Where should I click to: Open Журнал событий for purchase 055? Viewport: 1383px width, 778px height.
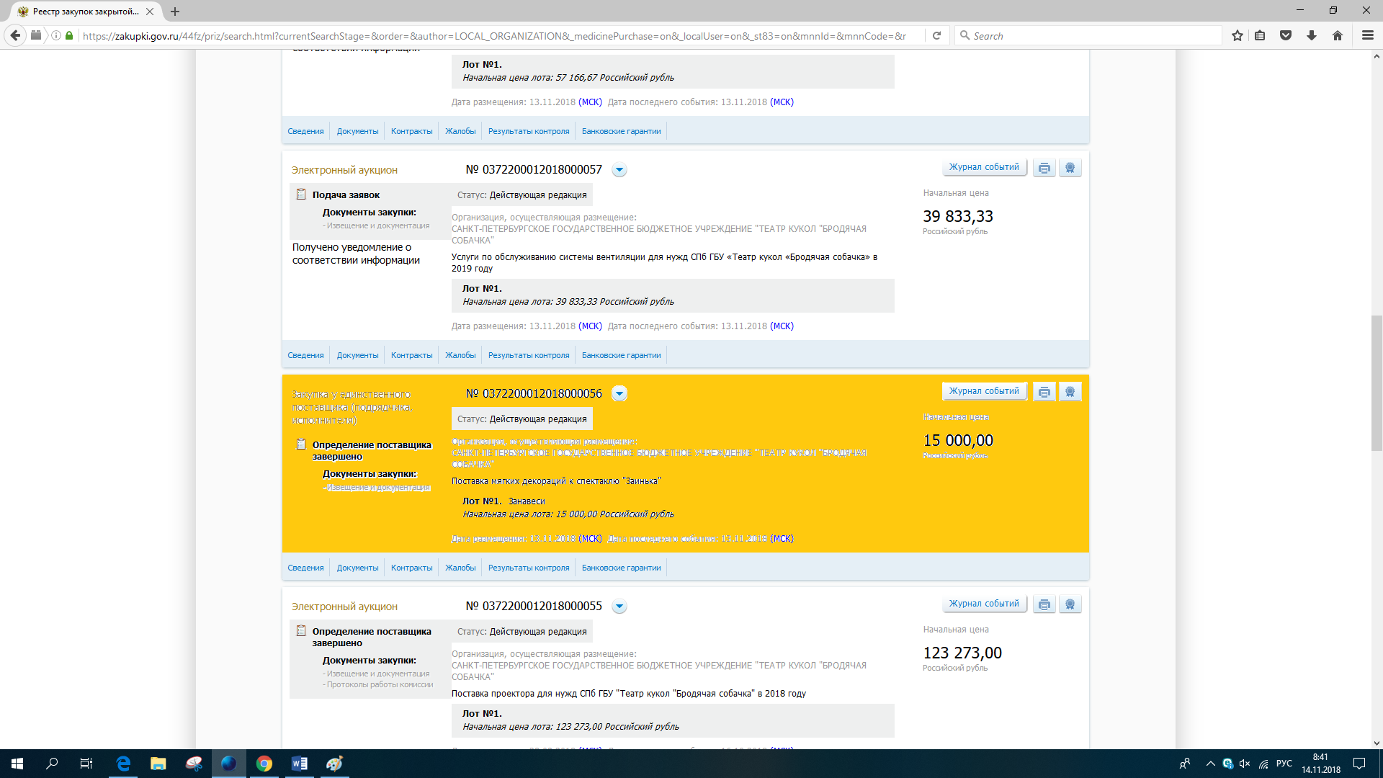984,604
